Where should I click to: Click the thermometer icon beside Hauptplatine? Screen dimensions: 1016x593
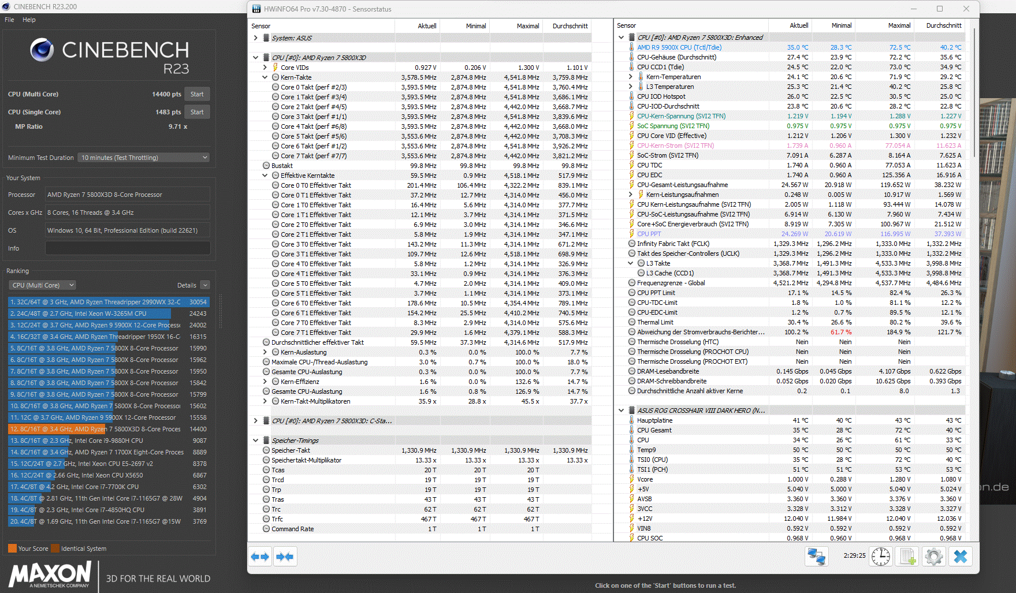[631, 420]
